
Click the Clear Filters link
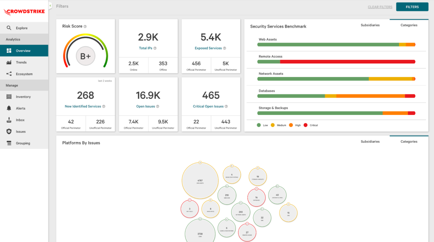click(380, 7)
